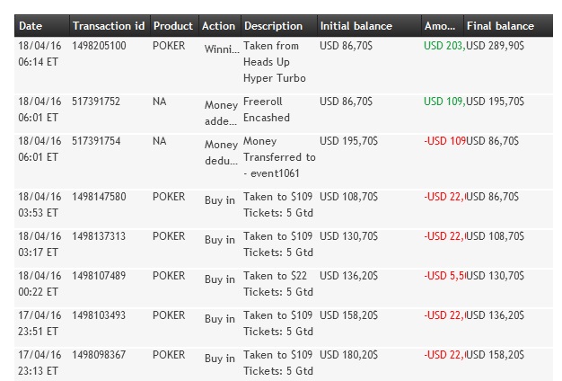The height and width of the screenshot is (381, 562).
Task: Click the truncated Amount column header
Action: 439,26
